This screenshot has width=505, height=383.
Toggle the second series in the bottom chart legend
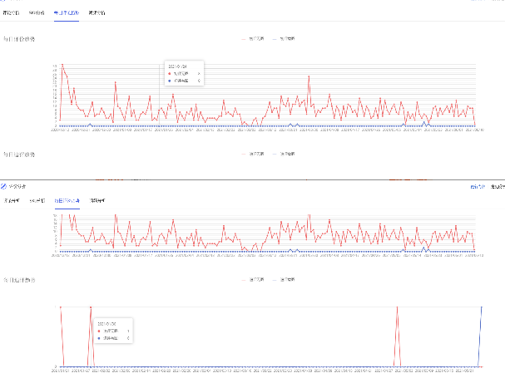286,278
